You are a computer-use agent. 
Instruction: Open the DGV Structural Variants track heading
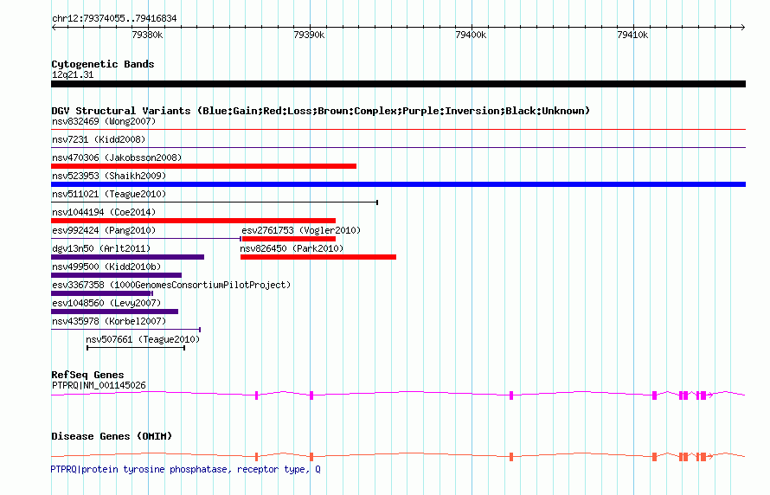click(320, 111)
